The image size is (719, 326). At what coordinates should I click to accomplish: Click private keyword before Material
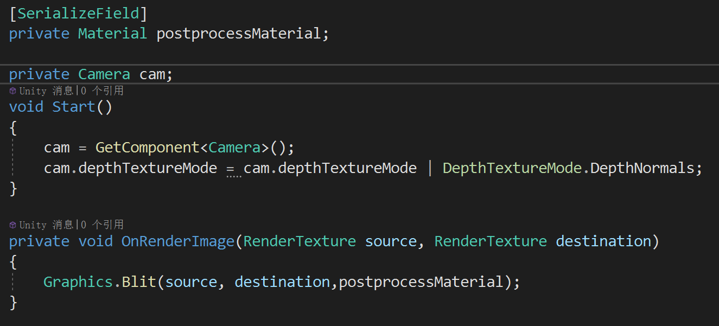pyautogui.click(x=39, y=34)
